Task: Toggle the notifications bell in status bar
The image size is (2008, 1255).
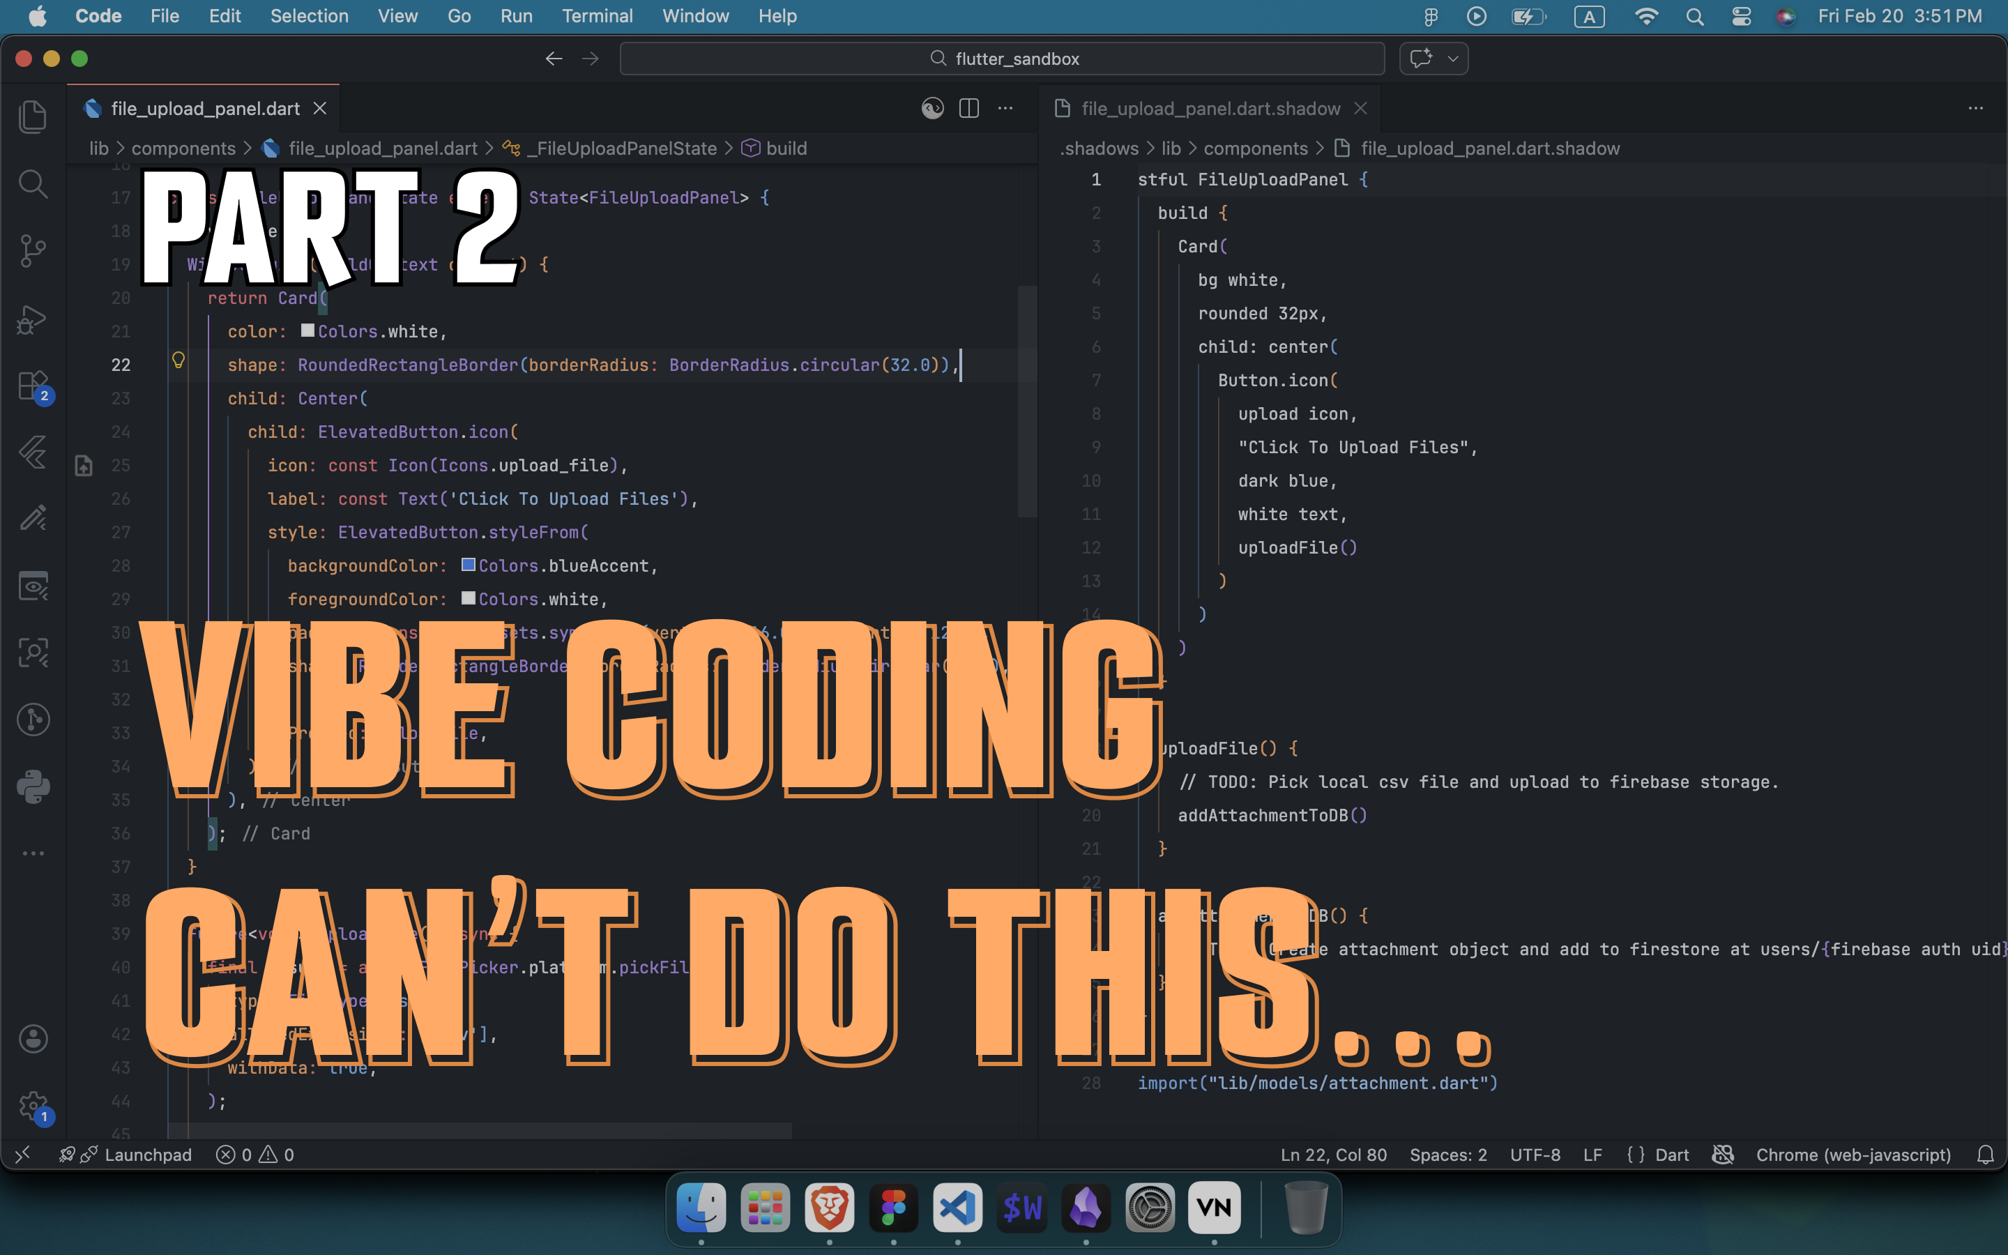Action: pyautogui.click(x=1985, y=1155)
